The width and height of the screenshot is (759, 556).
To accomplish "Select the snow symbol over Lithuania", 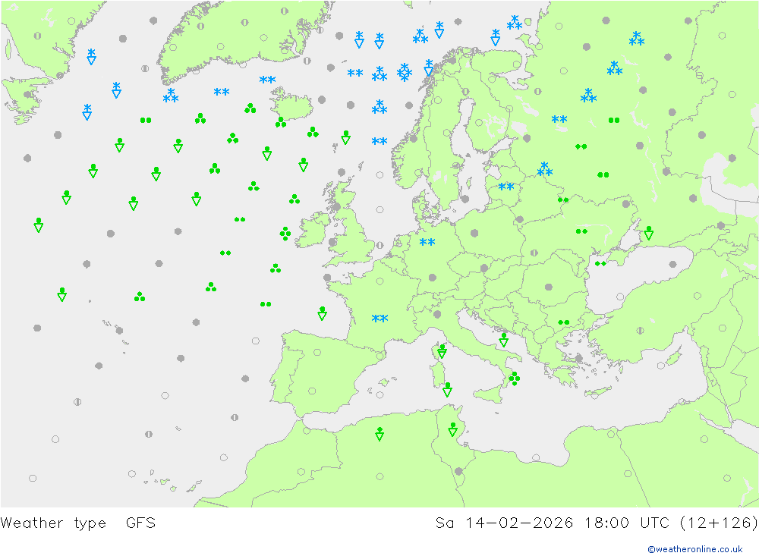I will coord(505,187).
